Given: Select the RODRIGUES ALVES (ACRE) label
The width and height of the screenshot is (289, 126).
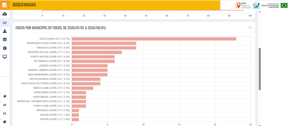Looking at the screenshot, I should click(49, 43).
